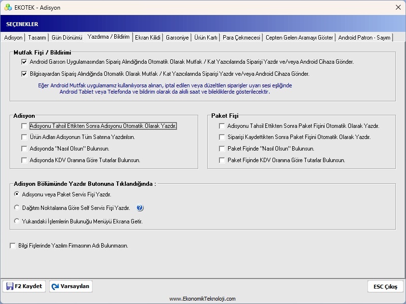
Task: Check Siparişi Kaydettikten Sonra Paket Fişini Yazdır
Action: pos(222,137)
